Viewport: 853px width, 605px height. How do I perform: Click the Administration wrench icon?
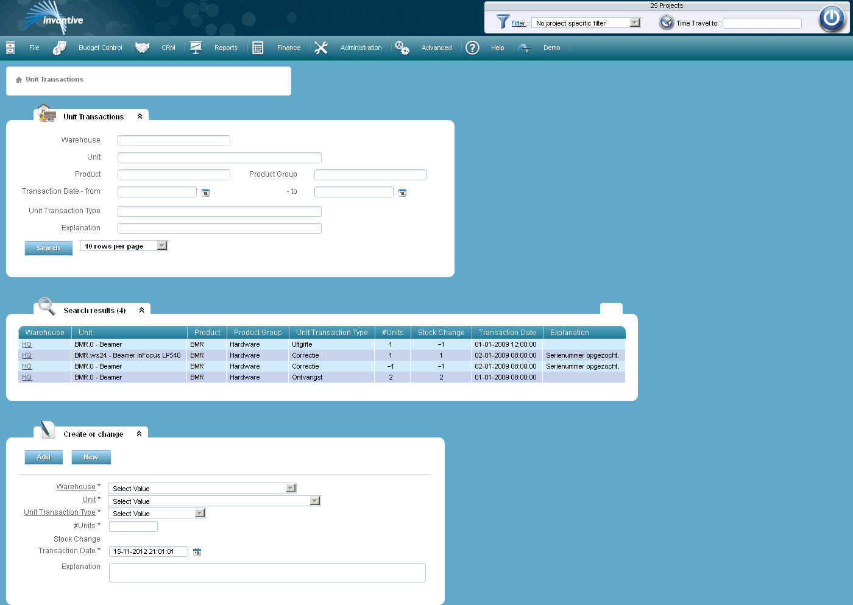[x=321, y=47]
